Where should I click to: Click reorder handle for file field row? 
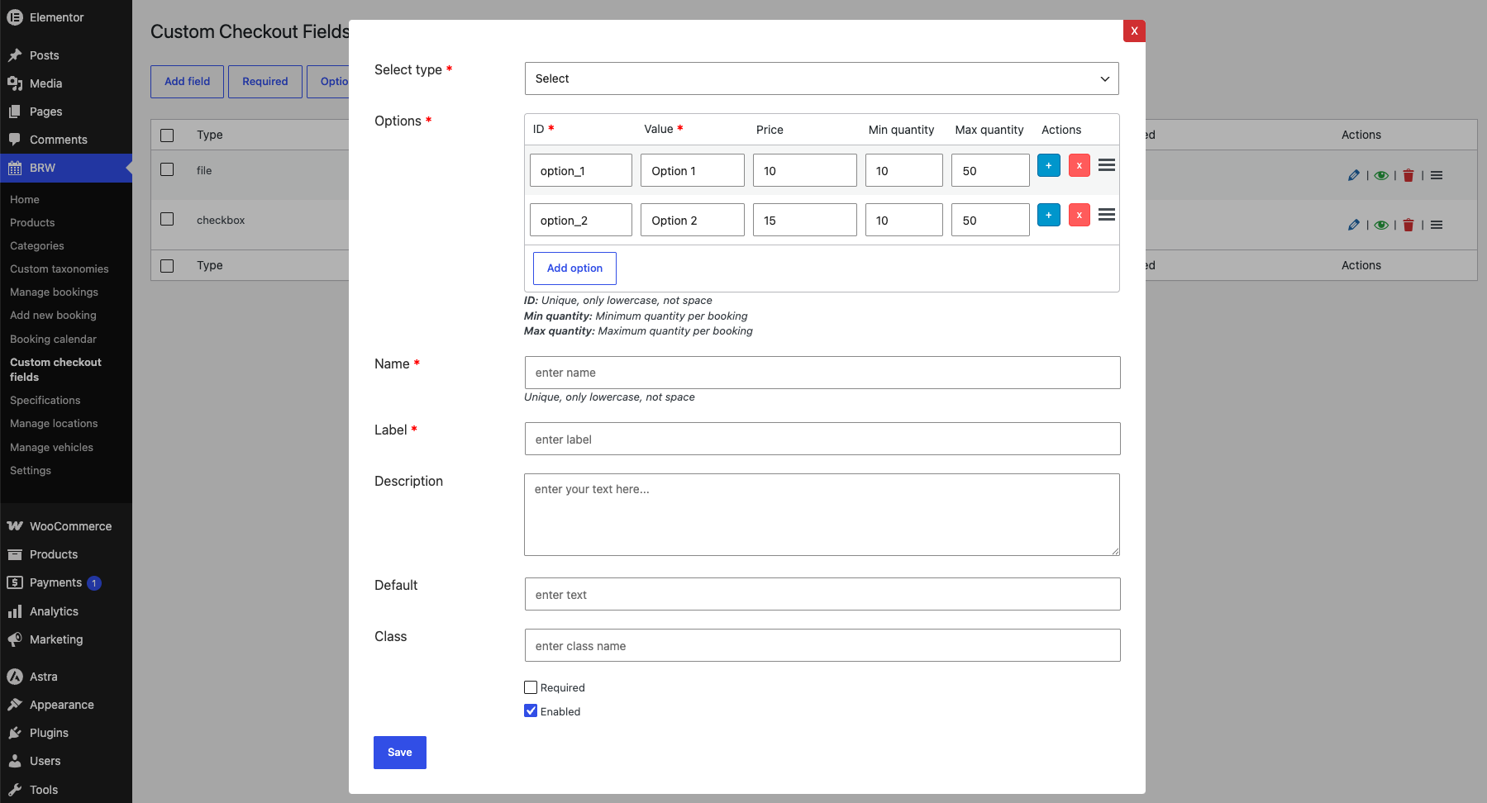tap(1437, 175)
